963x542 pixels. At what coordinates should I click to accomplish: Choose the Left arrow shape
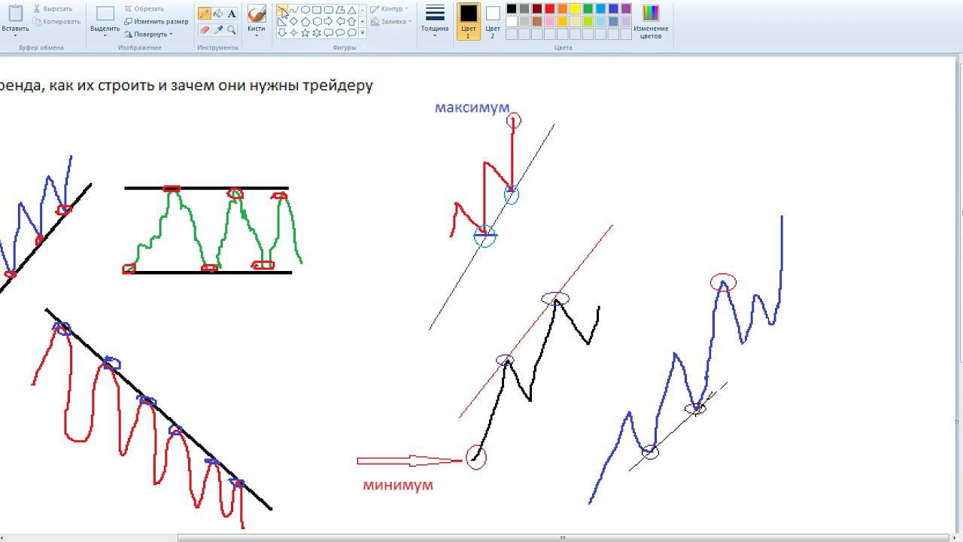pos(341,22)
